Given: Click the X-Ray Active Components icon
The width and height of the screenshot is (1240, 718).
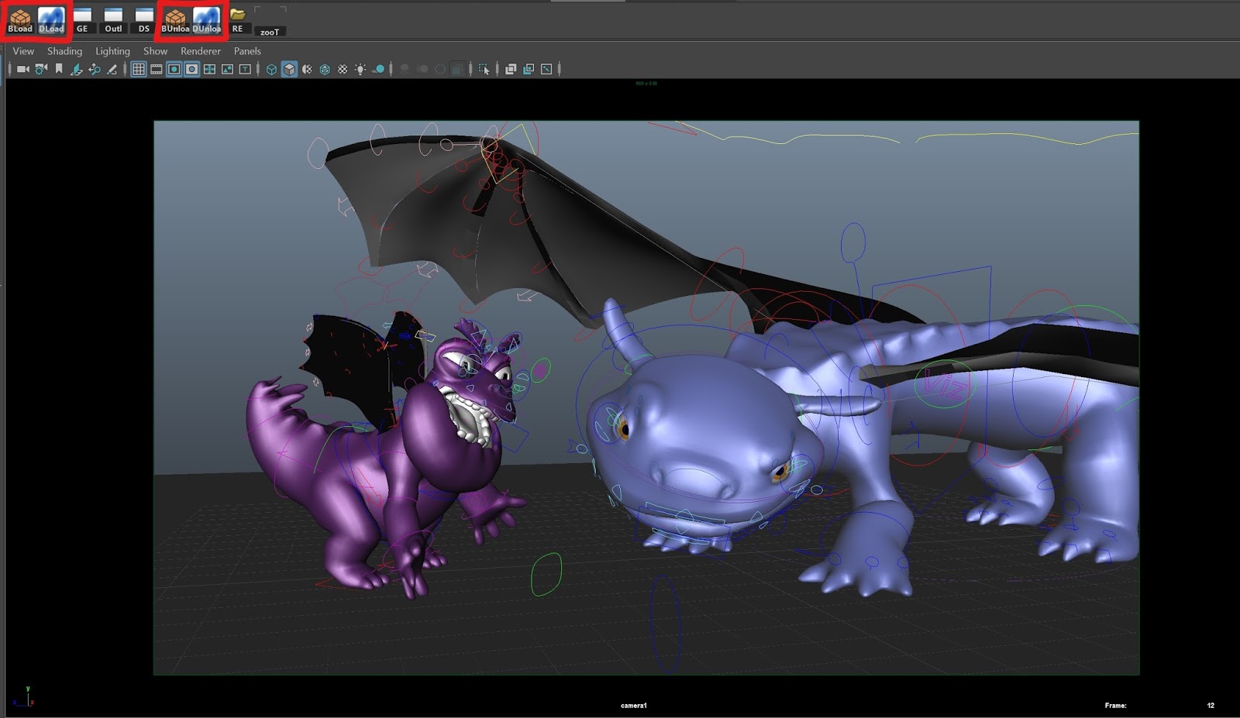Looking at the screenshot, I should (529, 69).
